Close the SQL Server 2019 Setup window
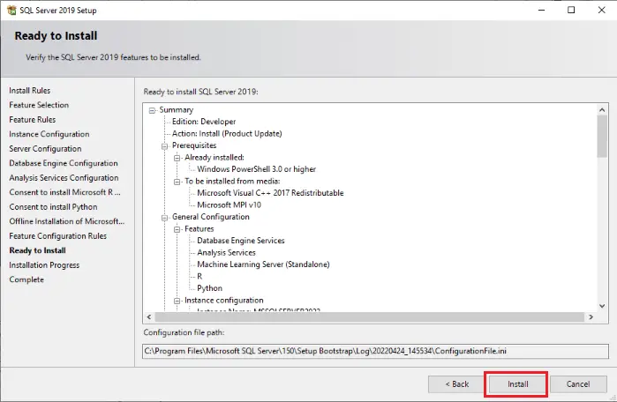The width and height of the screenshot is (617, 402). coord(602,10)
